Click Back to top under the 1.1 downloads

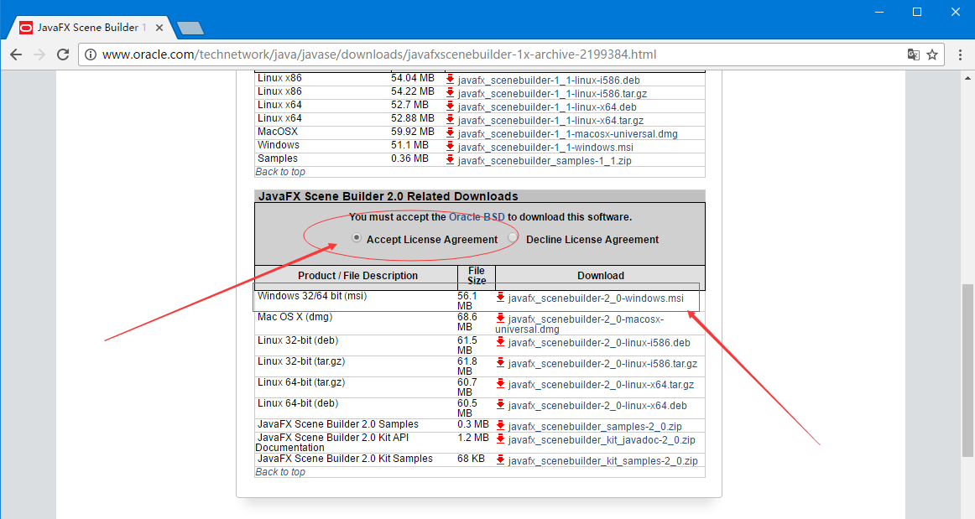click(x=280, y=172)
